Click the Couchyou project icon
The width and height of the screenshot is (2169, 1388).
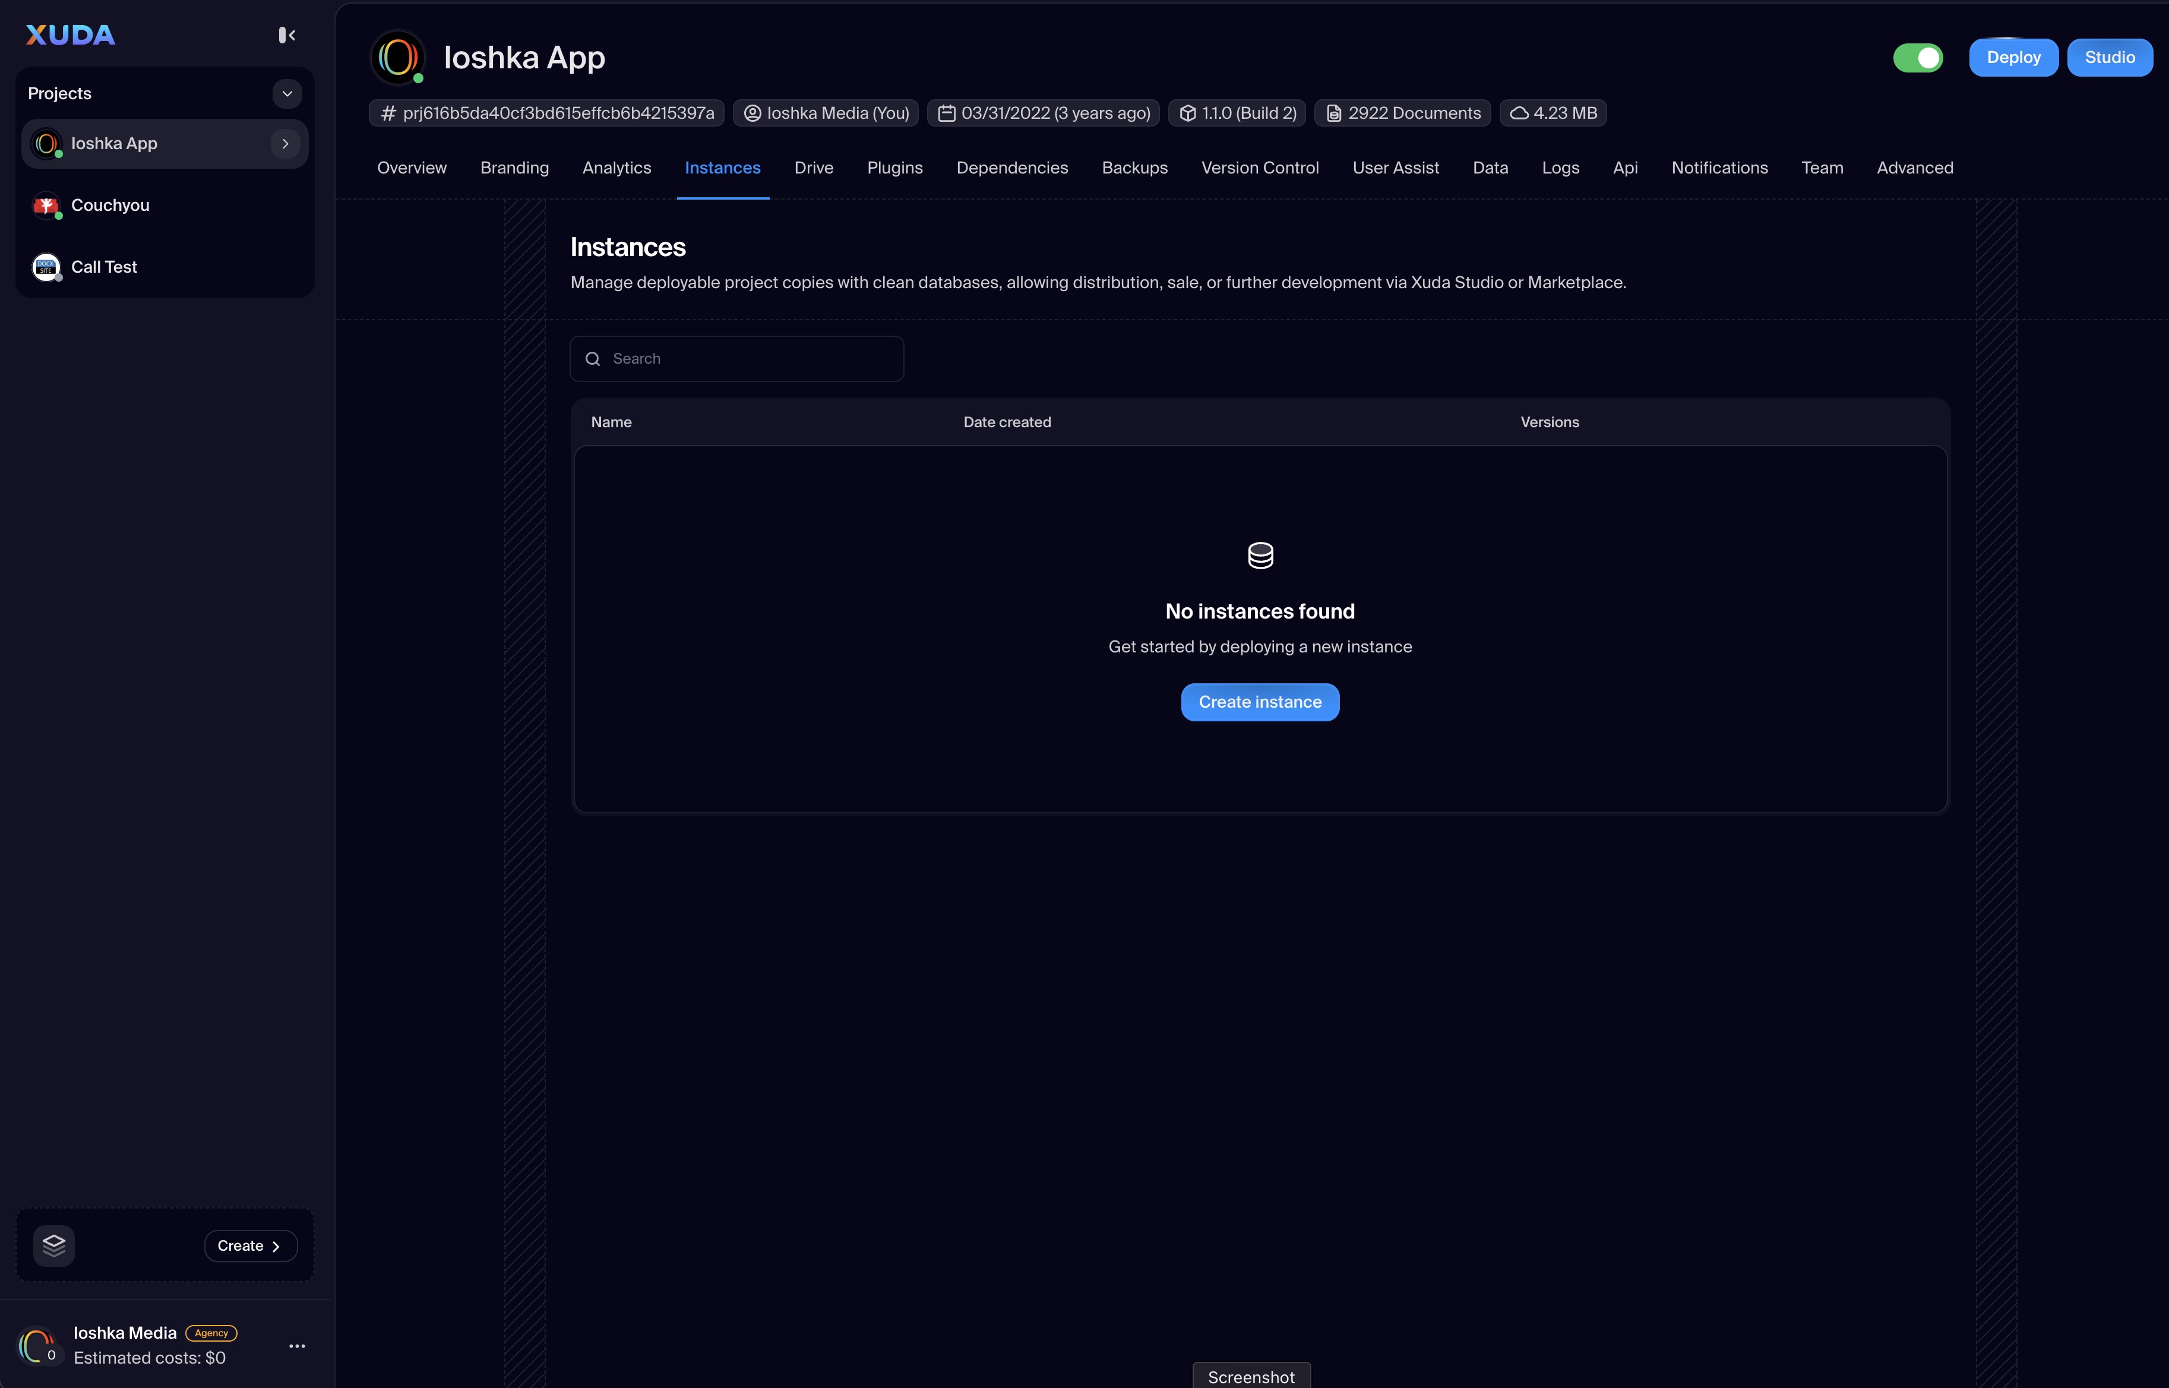point(46,206)
